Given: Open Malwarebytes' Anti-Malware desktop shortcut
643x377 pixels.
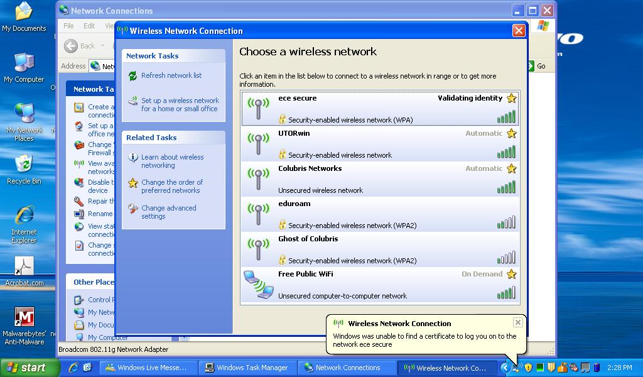Looking at the screenshot, I should [24, 326].
